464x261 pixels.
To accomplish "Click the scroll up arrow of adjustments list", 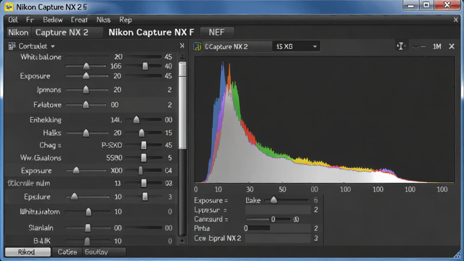I will 182,57.
